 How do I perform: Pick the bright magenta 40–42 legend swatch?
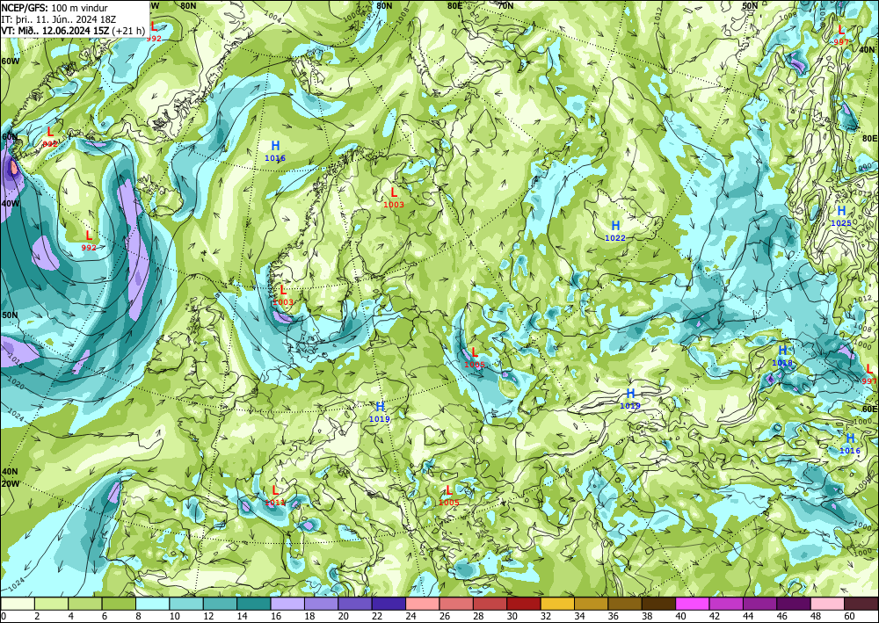click(x=693, y=604)
